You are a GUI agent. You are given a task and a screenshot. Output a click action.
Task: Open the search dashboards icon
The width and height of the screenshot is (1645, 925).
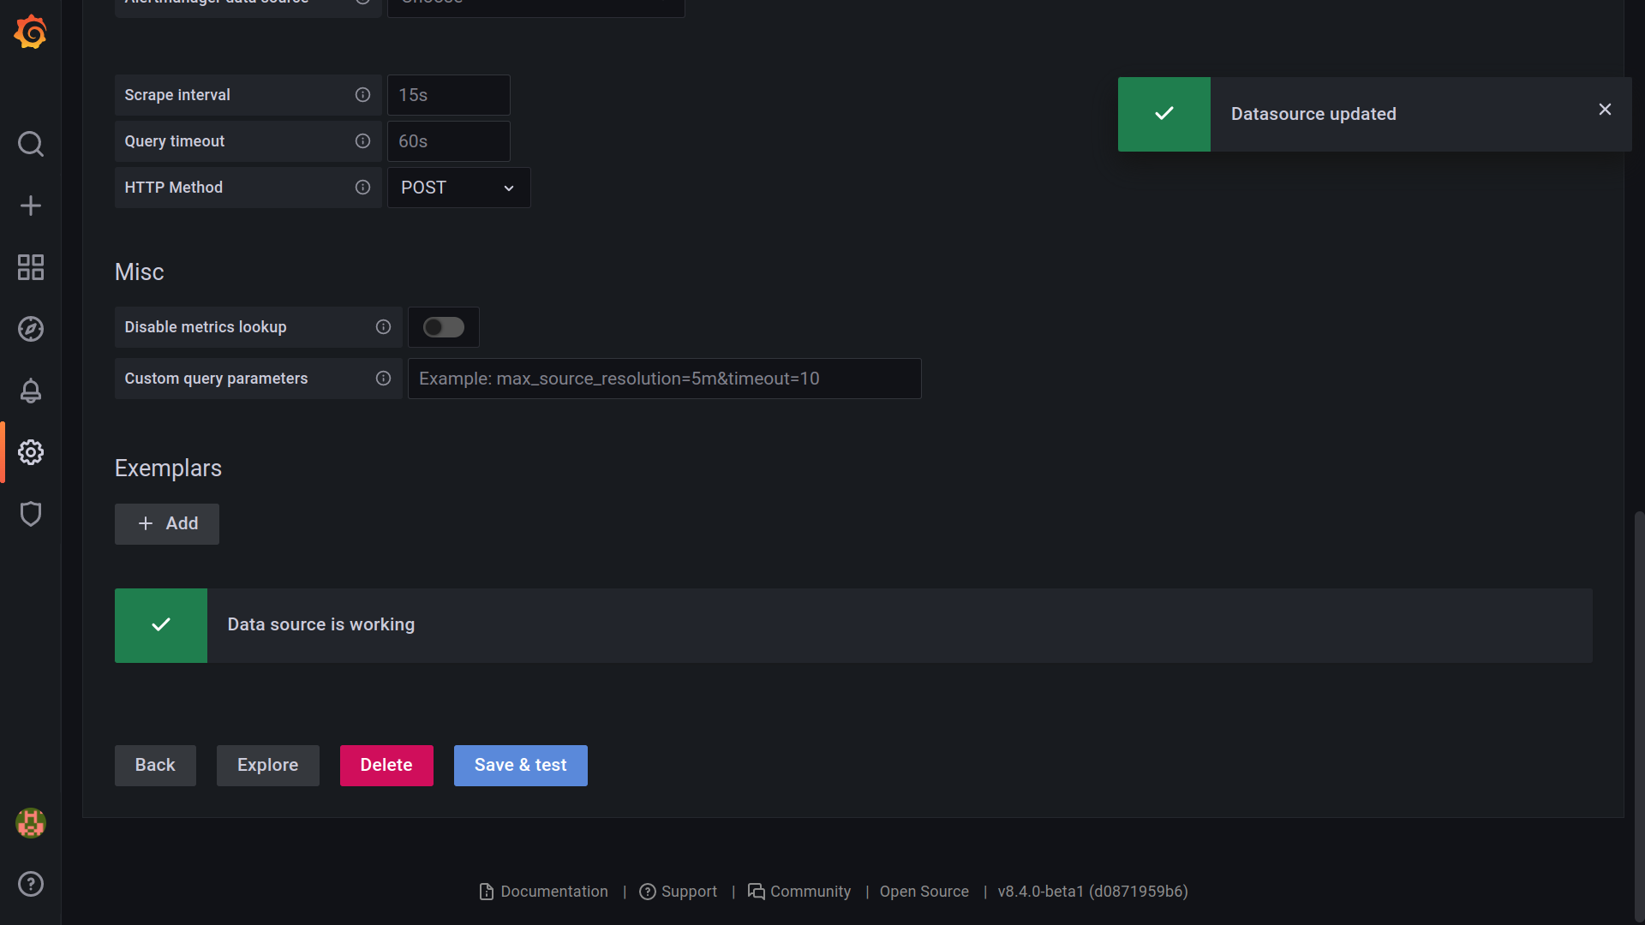point(31,144)
